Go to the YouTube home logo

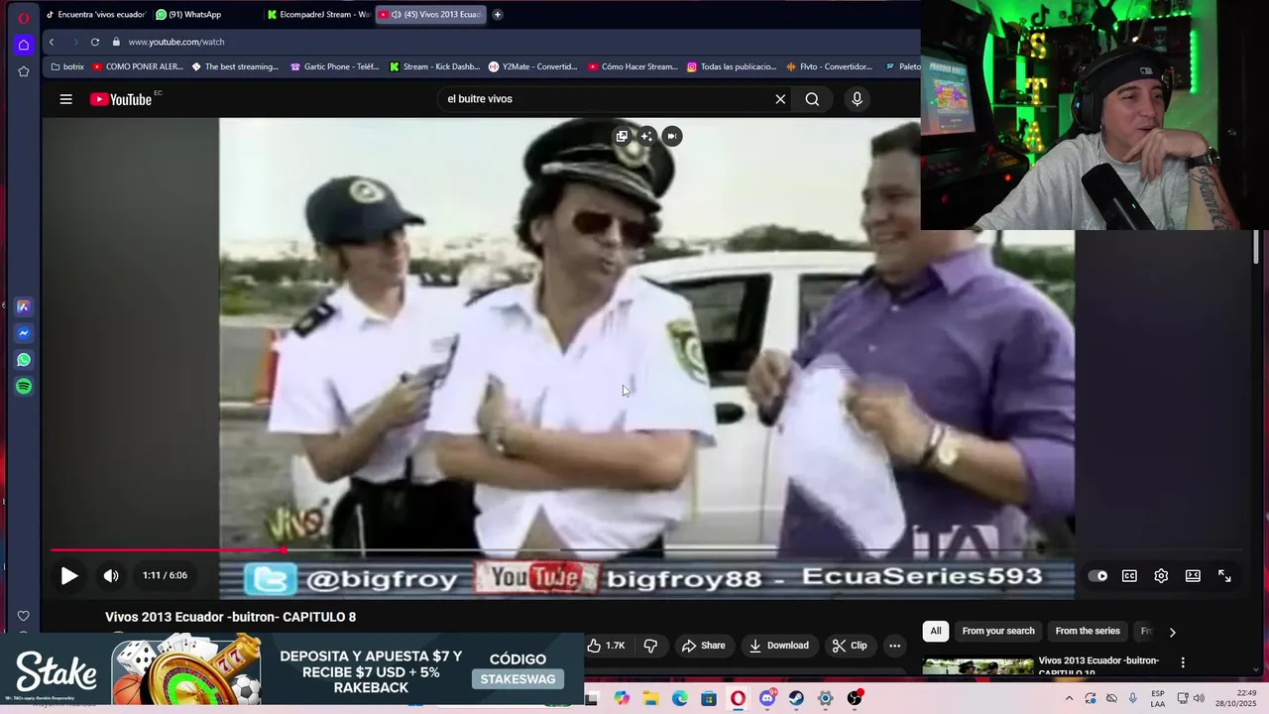coord(121,99)
